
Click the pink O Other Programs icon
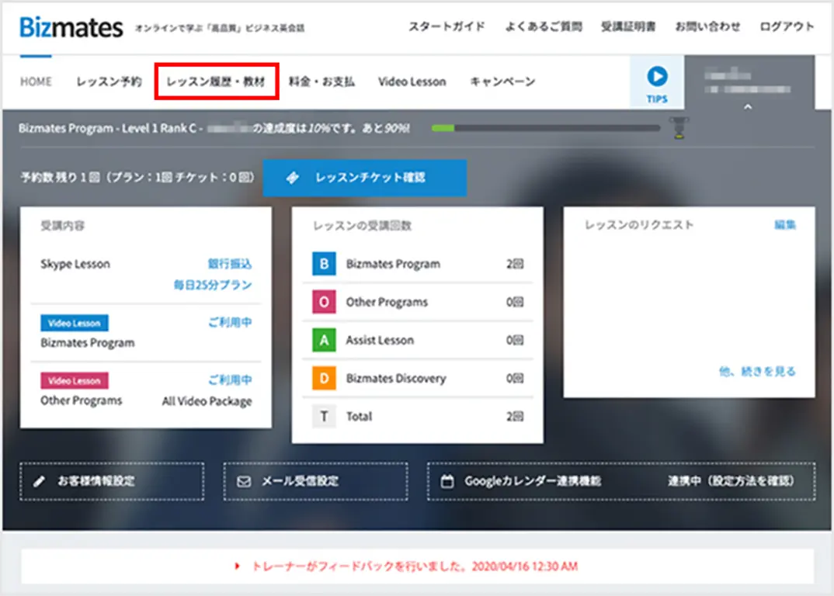click(324, 302)
